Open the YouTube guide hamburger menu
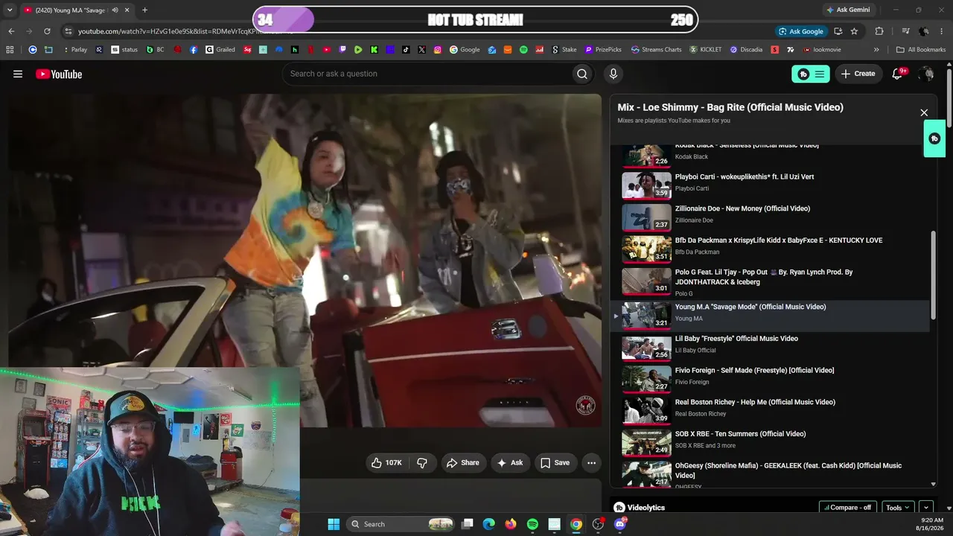Viewport: 953px width, 536px height. (18, 74)
